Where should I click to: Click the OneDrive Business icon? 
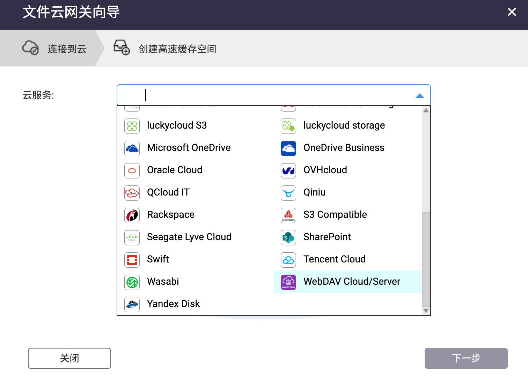[x=288, y=148]
